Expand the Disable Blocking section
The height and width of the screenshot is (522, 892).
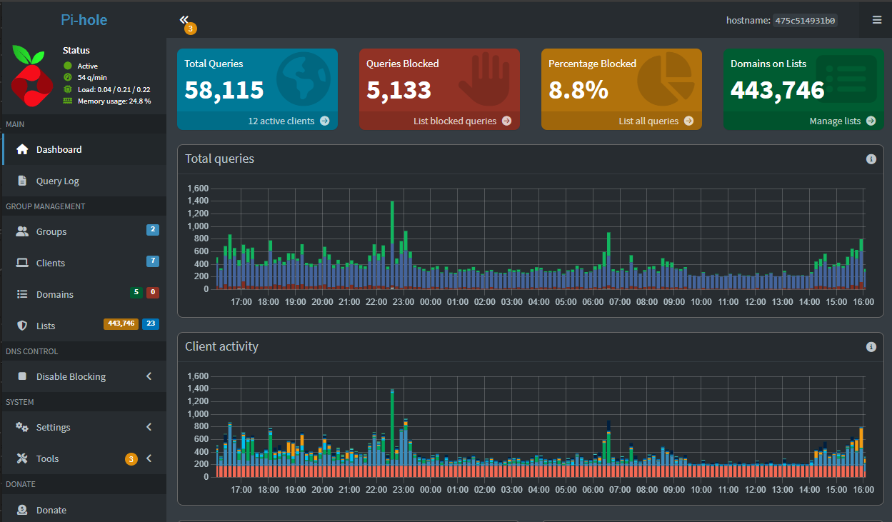(x=149, y=376)
